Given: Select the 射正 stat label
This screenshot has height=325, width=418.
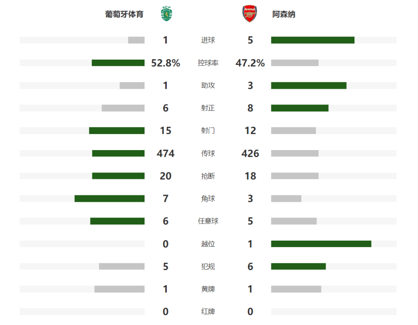Looking at the screenshot, I should pyautogui.click(x=208, y=108).
